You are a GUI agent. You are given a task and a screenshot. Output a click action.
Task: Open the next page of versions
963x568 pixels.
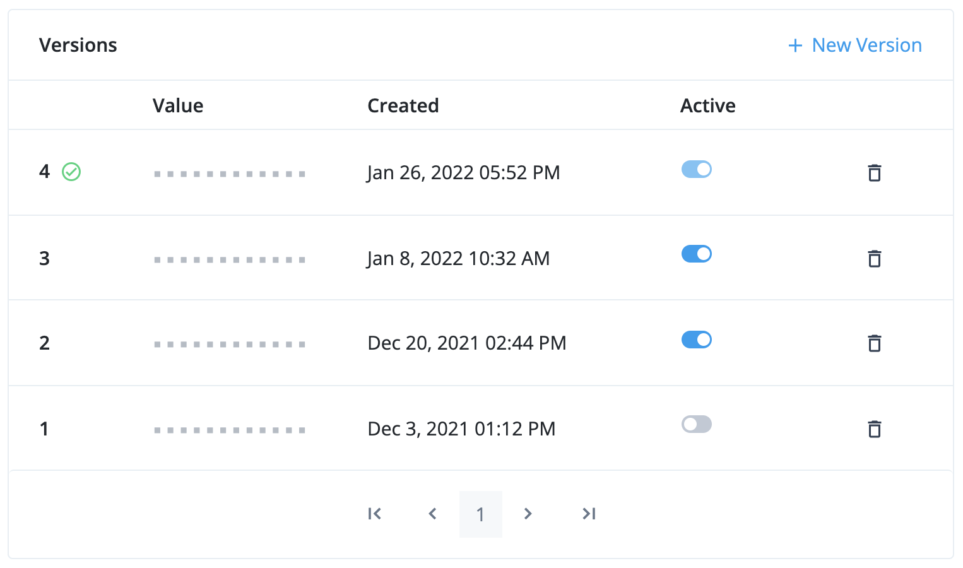click(x=528, y=514)
